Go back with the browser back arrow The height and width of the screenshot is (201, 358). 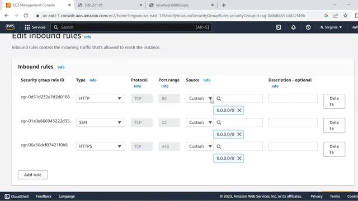[6, 16]
